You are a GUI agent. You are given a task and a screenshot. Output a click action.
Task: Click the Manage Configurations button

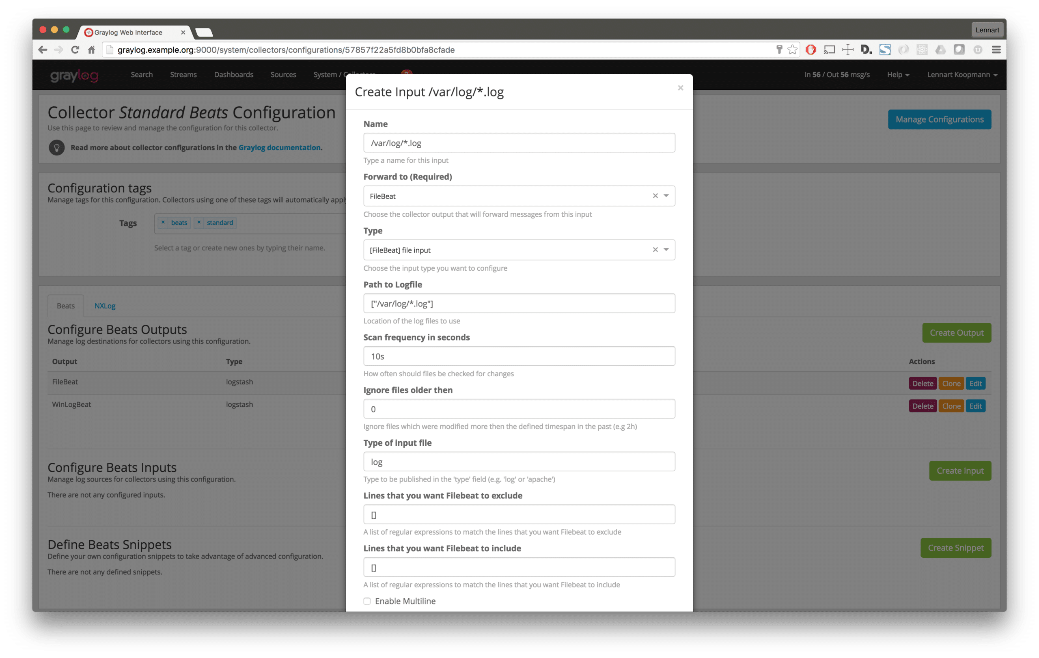(x=939, y=119)
